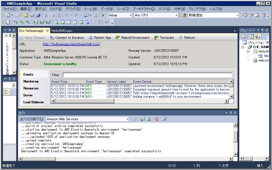Viewport: 272px width, 170px height.
Task: Switch to the HelloAWS.aspx tab
Action: click(x=62, y=31)
